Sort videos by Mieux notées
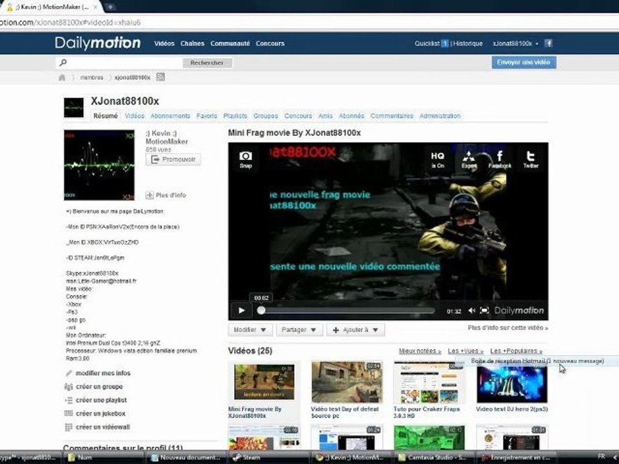Viewport: 619px width, 464px height. [x=420, y=351]
